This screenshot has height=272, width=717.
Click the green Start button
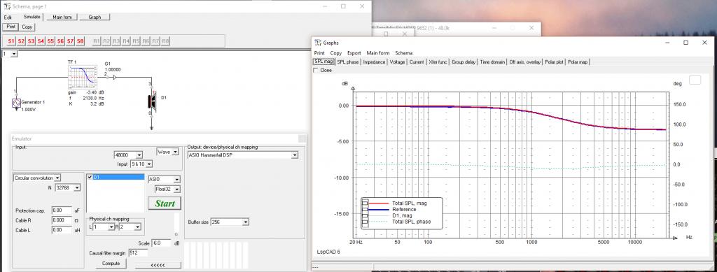165,203
